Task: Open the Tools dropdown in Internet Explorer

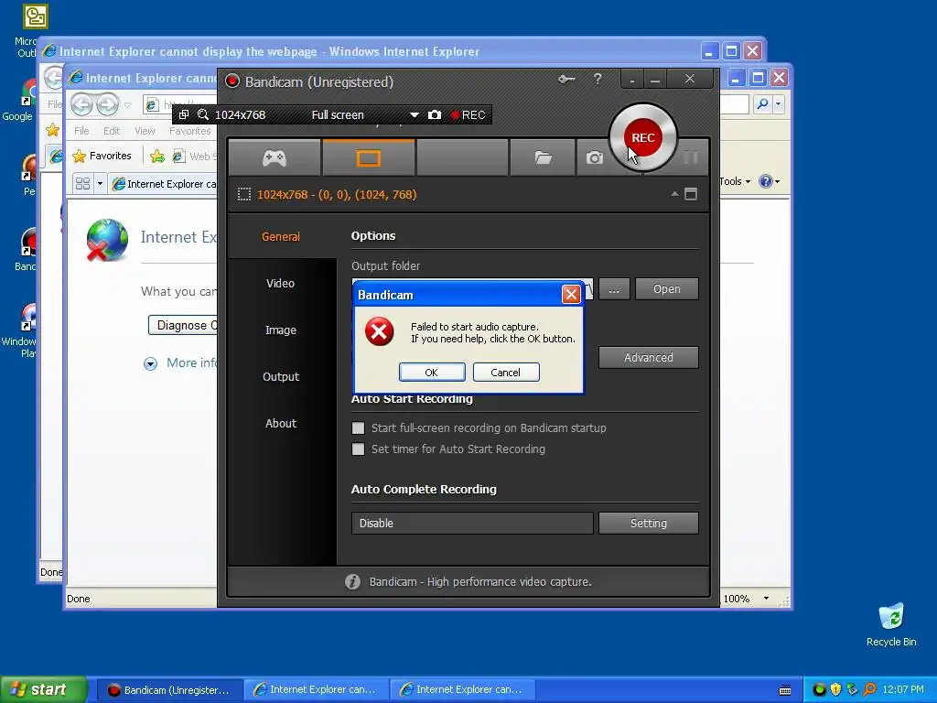Action: 735,181
